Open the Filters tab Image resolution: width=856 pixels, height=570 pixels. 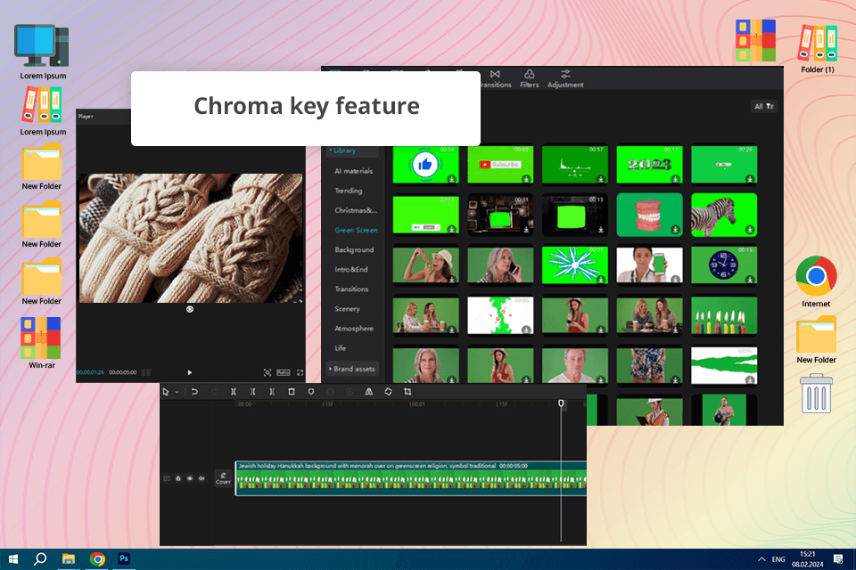point(529,78)
